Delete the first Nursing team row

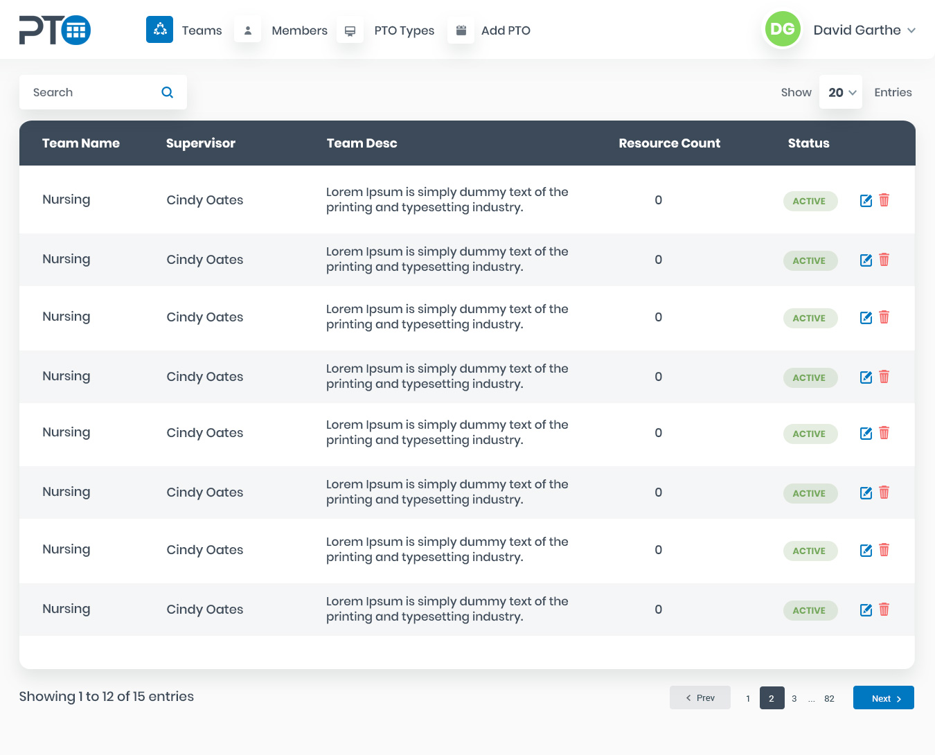[x=884, y=200]
